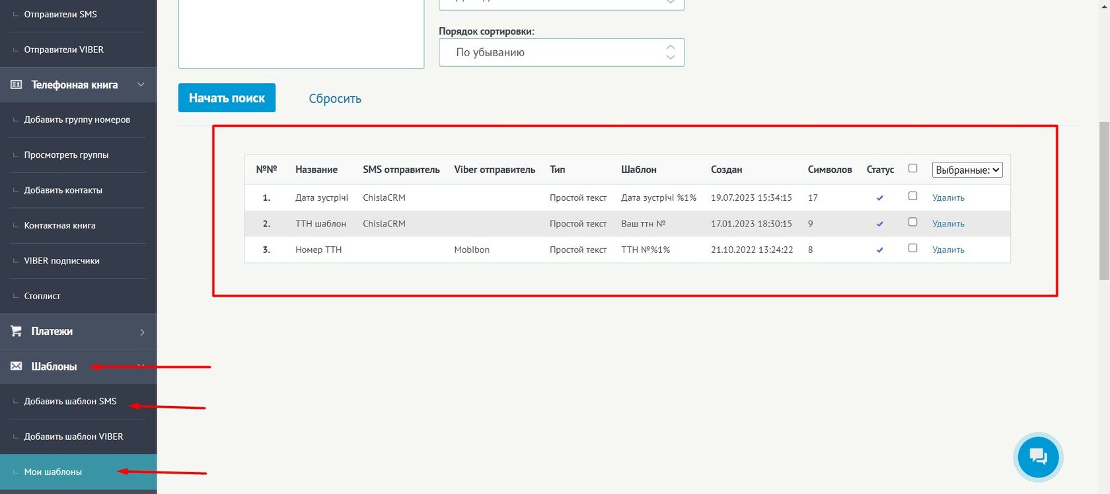Open the Порядок сортировки dropdown

click(x=562, y=52)
